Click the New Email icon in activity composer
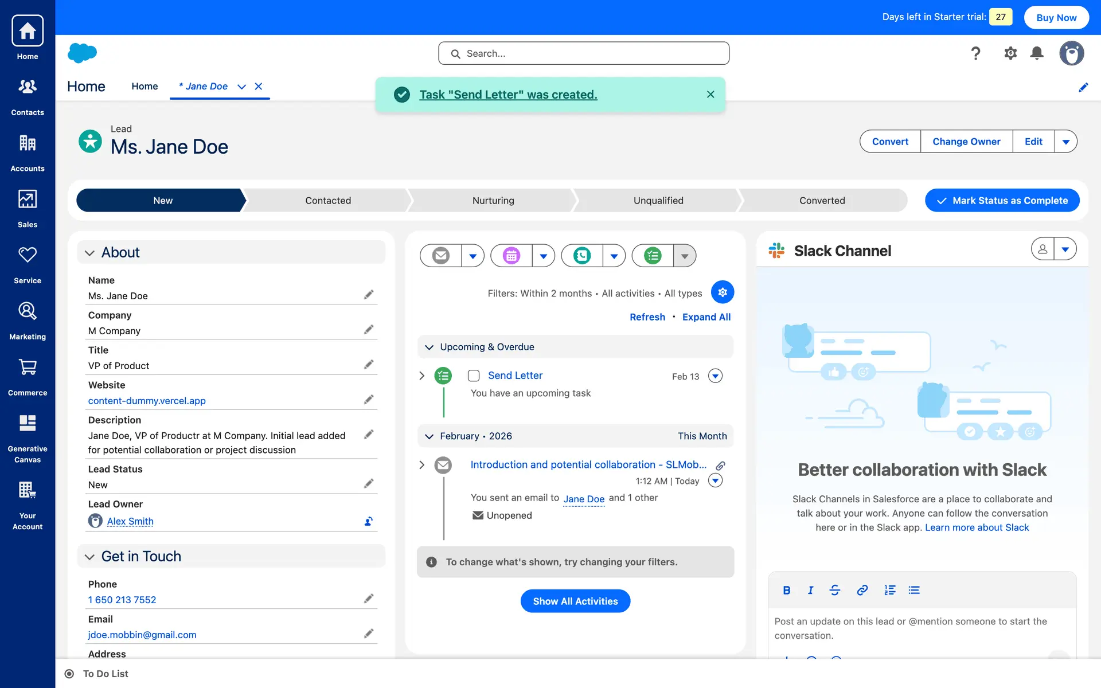This screenshot has height=688, width=1101. pos(440,256)
